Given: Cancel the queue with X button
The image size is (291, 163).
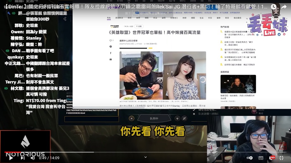Looking at the screenshot, I should [x=131, y=119].
